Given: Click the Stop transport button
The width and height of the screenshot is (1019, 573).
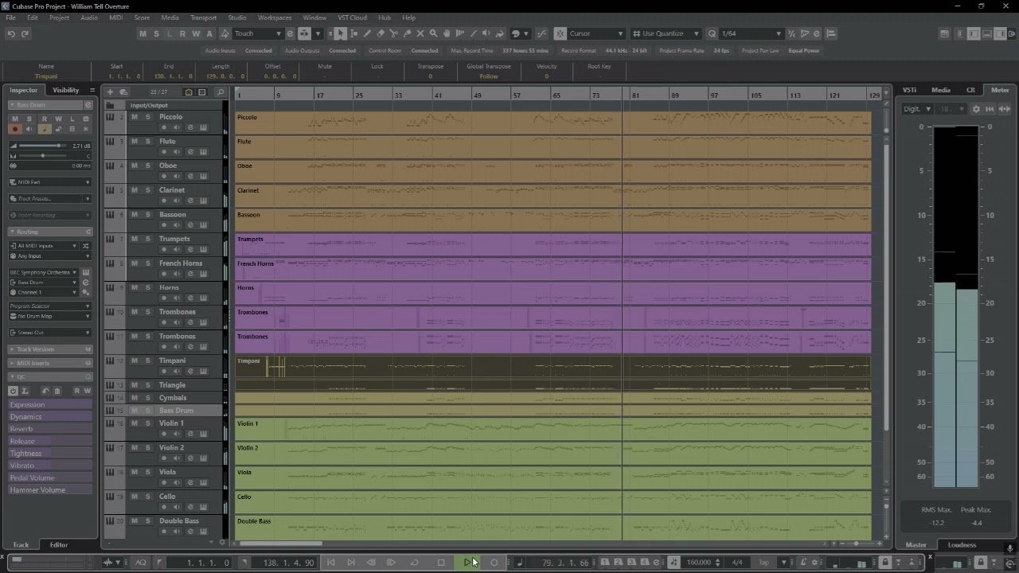Looking at the screenshot, I should [x=441, y=563].
